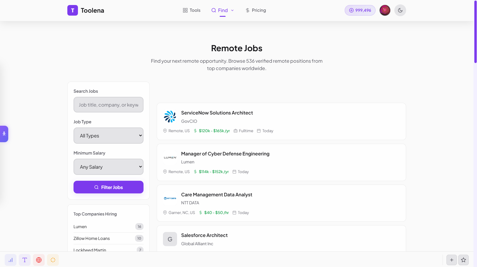Viewport: 477px width, 267px height.
Task: Click the Lumen count badge 16
Action: tap(139, 227)
